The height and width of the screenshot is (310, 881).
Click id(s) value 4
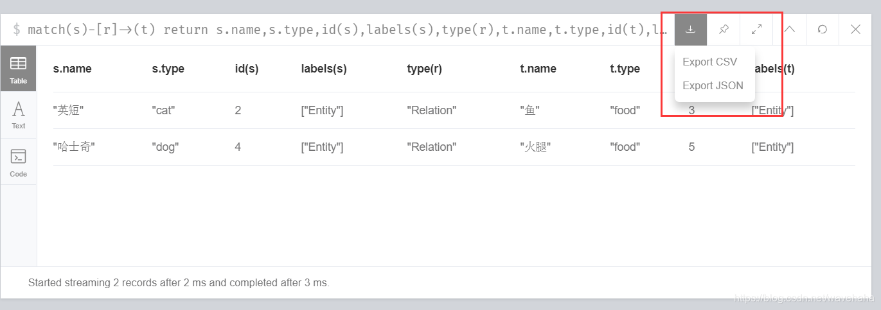(238, 147)
